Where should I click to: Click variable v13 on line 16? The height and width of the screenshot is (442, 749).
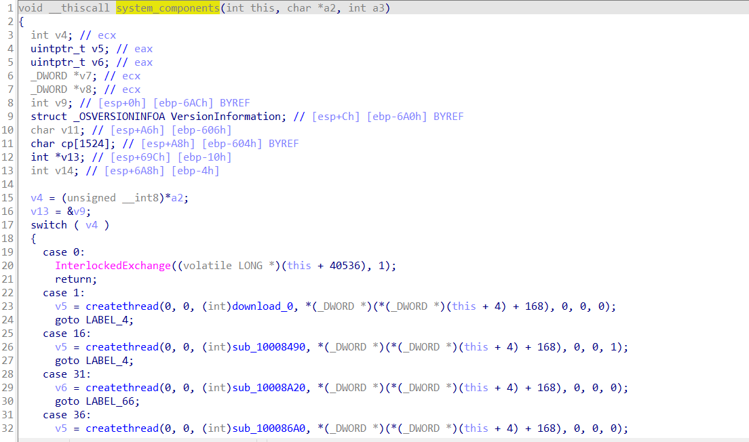(38, 211)
